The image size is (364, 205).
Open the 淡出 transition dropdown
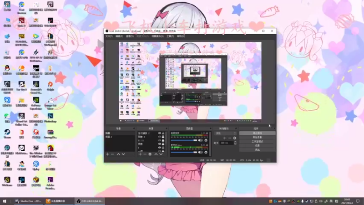pyautogui.click(x=225, y=133)
